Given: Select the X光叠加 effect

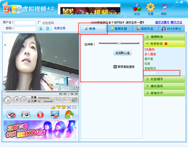Looking at the screenshot, I should tap(150, 49).
